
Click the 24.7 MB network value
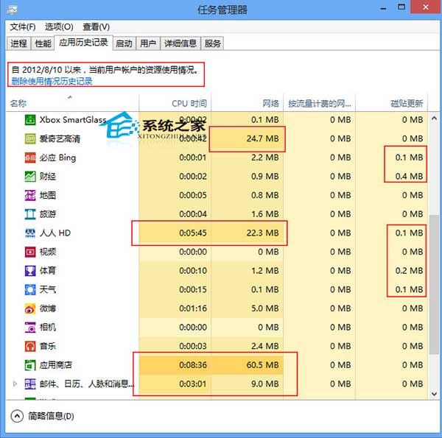point(262,138)
